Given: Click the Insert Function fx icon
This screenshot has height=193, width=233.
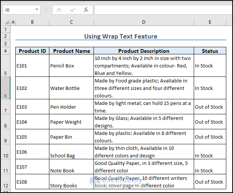Looking at the screenshot, I should [x=86, y=10].
